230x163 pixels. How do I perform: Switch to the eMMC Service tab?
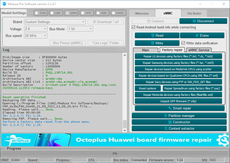(199, 50)
